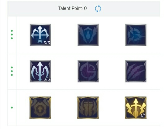This screenshot has width=166, height=129.
Task: Select the ornate trident talent with 3/3
Action: pos(40,35)
